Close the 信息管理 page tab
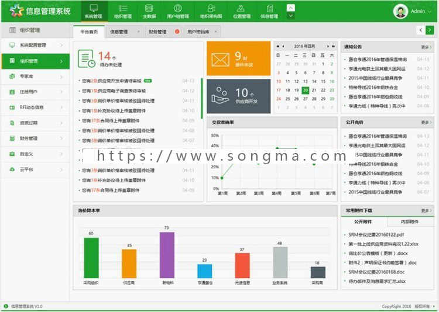This screenshot has width=439, height=312. tap(138, 32)
